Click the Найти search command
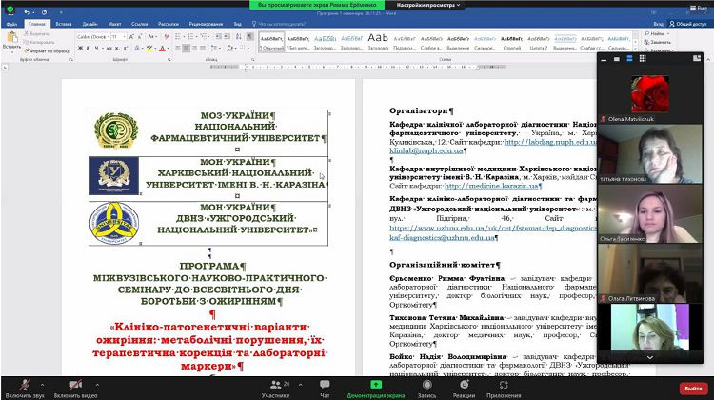 (657, 33)
